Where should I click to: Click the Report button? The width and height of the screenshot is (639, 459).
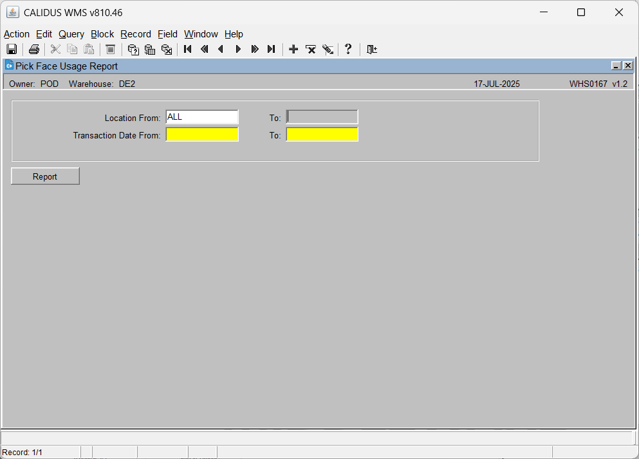point(45,176)
